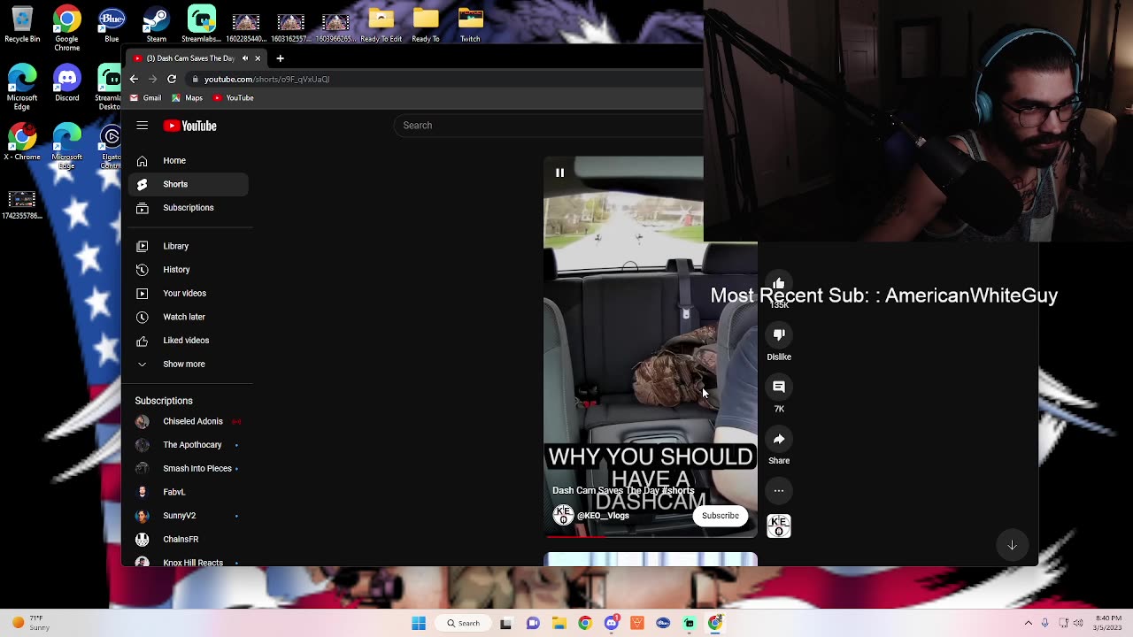Open the clock showing 8:40 PM
Viewport: 1133px width, 637px height.
pos(1108,623)
